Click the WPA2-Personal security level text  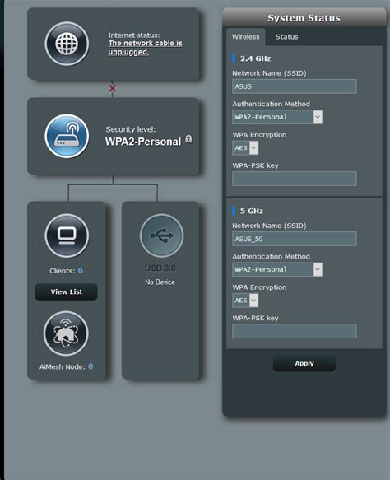tap(143, 142)
